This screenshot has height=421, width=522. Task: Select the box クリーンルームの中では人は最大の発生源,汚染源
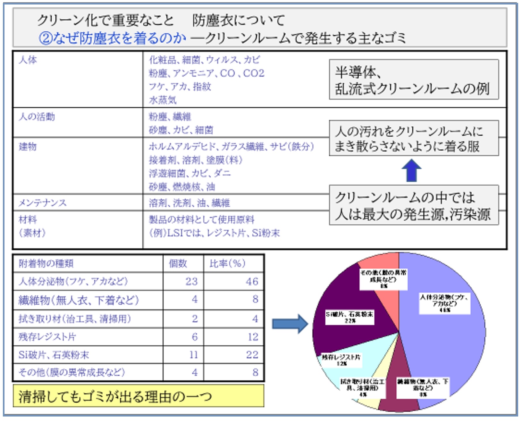[x=414, y=205]
